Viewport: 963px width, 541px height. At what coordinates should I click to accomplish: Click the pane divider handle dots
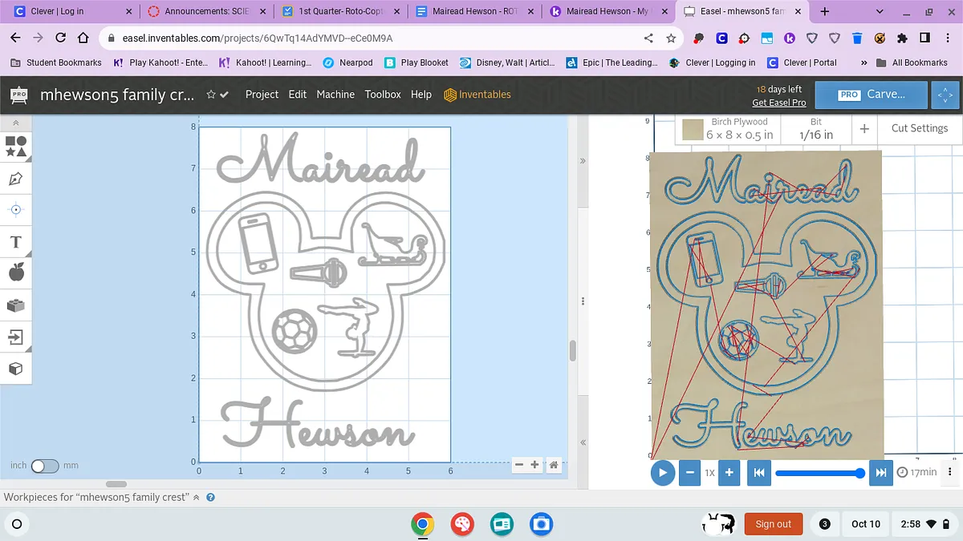(583, 300)
